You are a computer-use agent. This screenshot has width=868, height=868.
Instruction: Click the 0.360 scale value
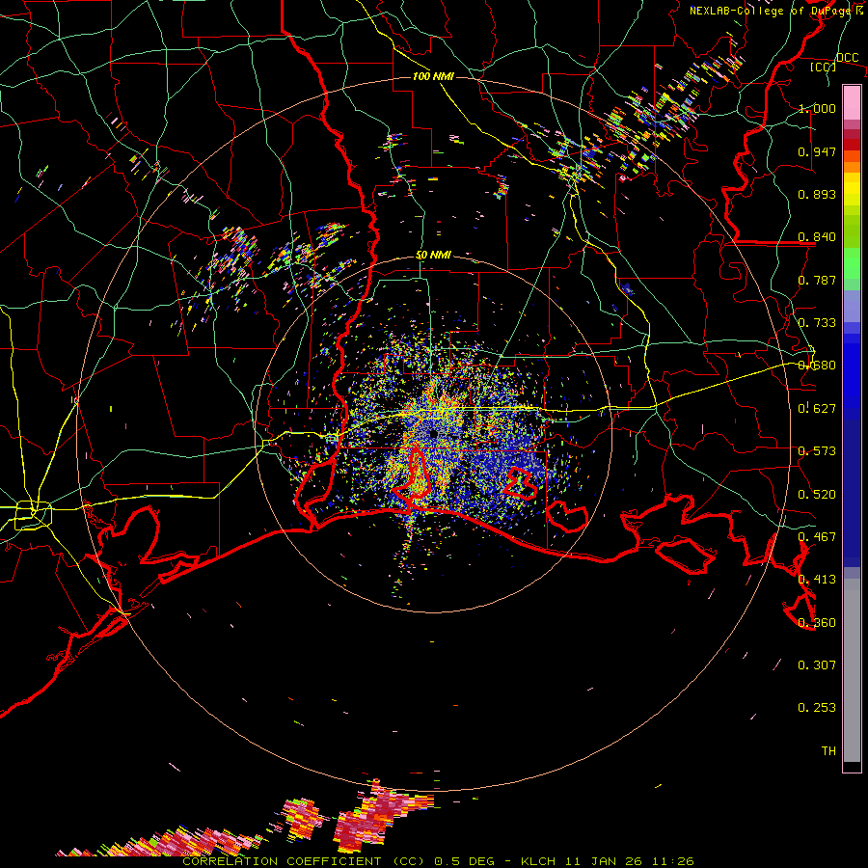[817, 623]
